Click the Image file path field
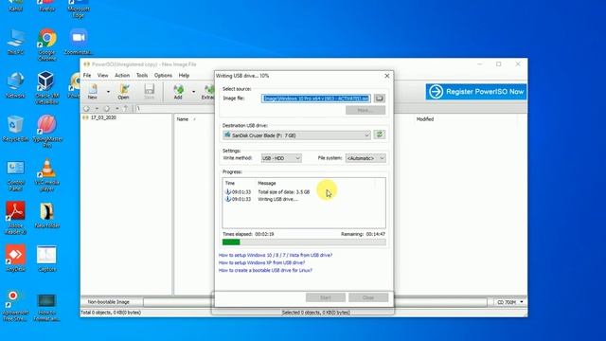The width and height of the screenshot is (606, 341). (x=315, y=99)
